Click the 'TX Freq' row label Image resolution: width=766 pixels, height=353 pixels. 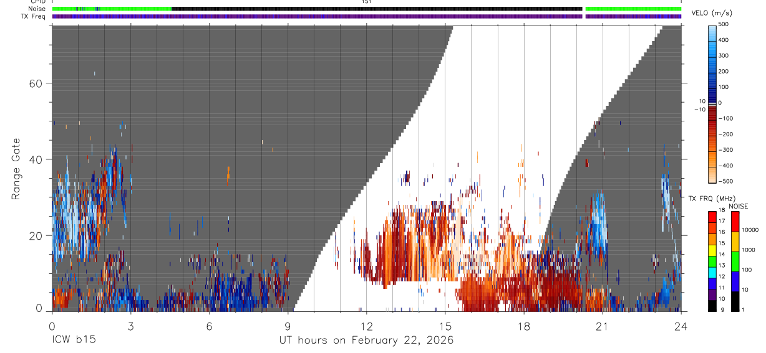point(34,16)
